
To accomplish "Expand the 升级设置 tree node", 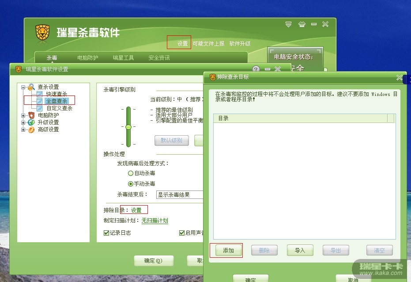I will pos(23,122).
